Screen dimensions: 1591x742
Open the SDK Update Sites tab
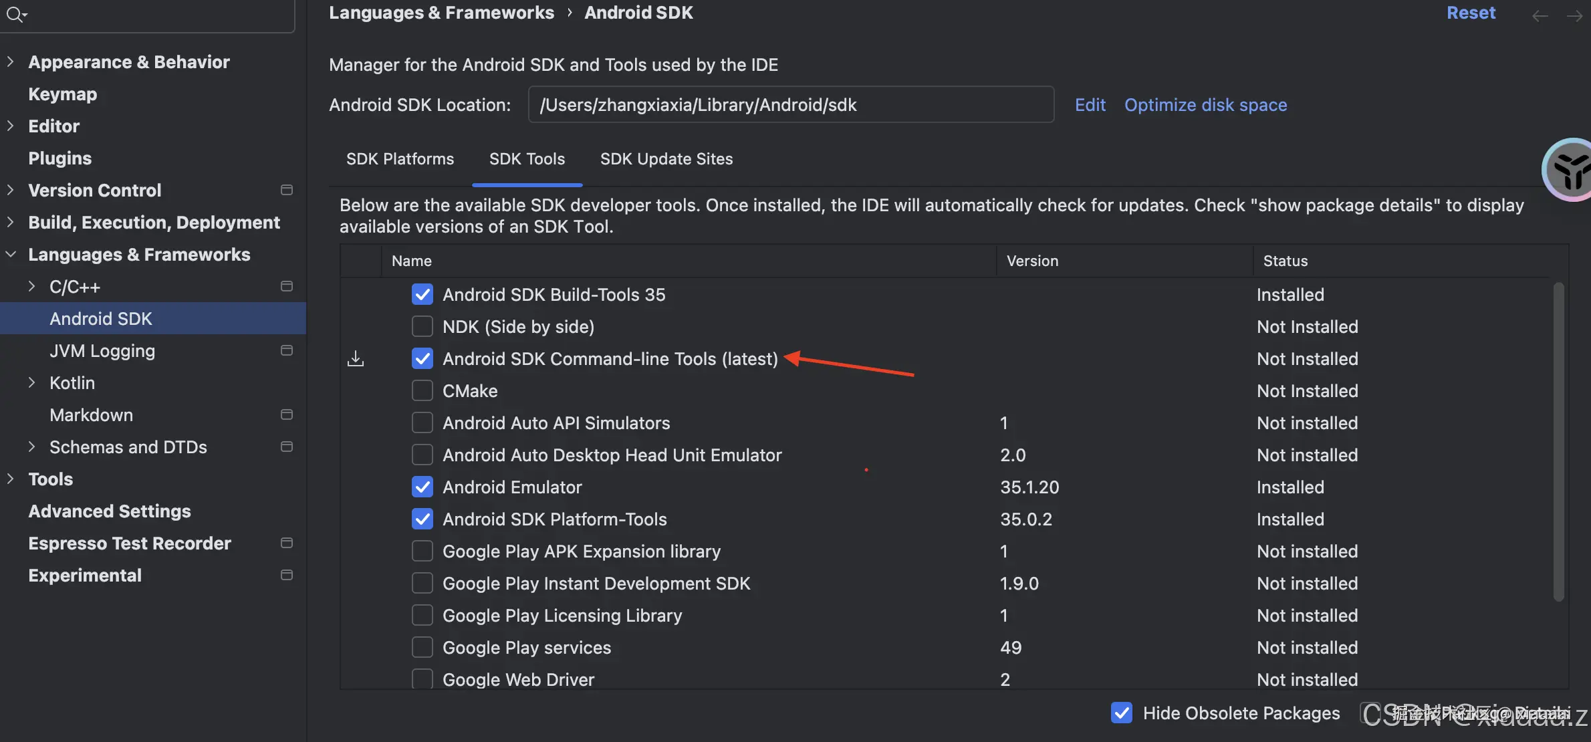pyautogui.click(x=666, y=159)
